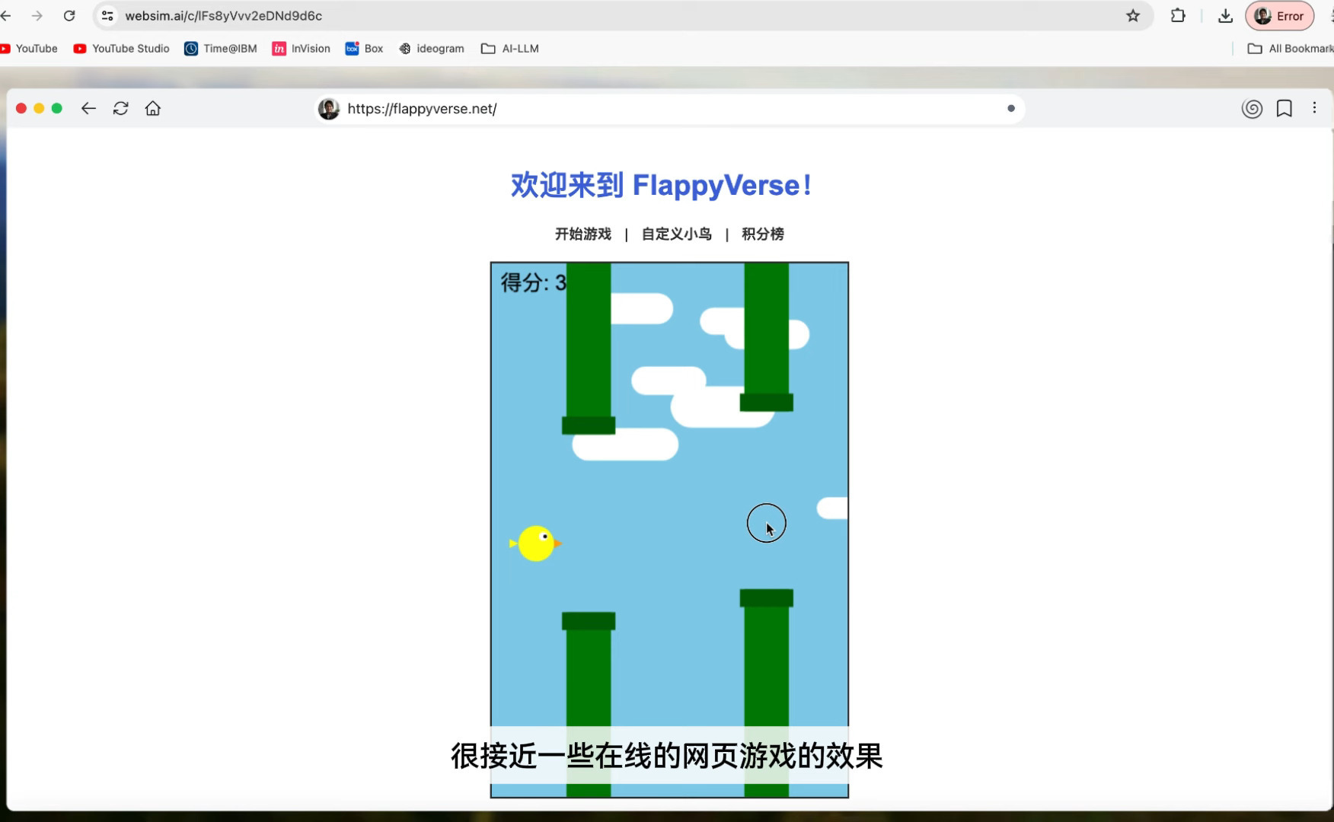Viewport: 1334px width, 822px height.
Task: Open the 积分榜 leaderboard link
Action: [763, 234]
